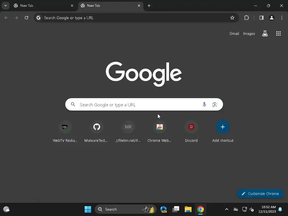The image size is (288, 216).
Task: Open the MalwareTest... GitHub shortcut
Action: coord(97,132)
